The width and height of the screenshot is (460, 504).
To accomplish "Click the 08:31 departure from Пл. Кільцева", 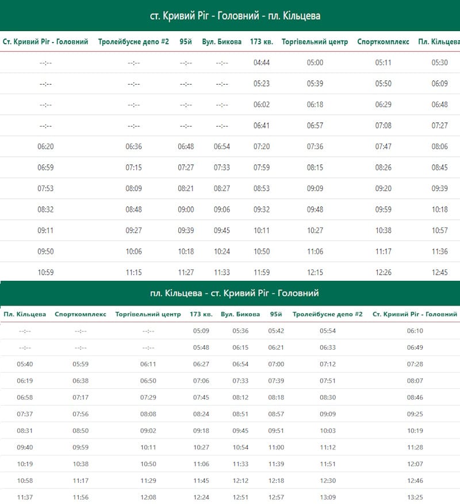I will coord(25,430).
